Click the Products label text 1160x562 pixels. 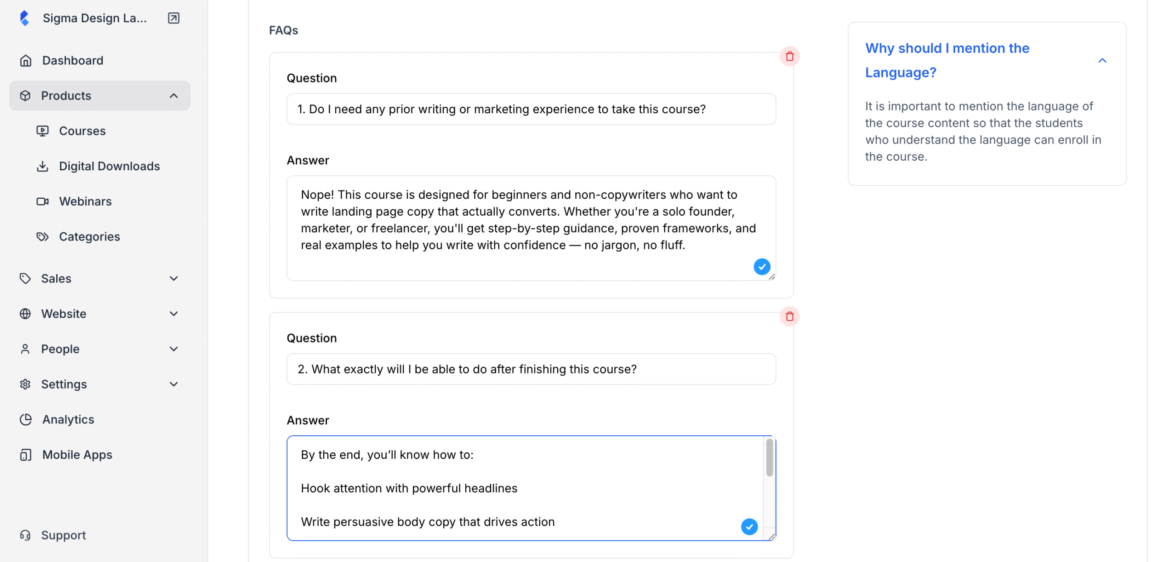click(x=66, y=96)
